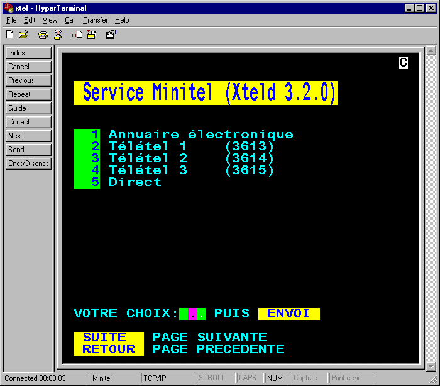Click the SCROLL status indicator
This screenshot has width=440, height=386.
(216, 378)
